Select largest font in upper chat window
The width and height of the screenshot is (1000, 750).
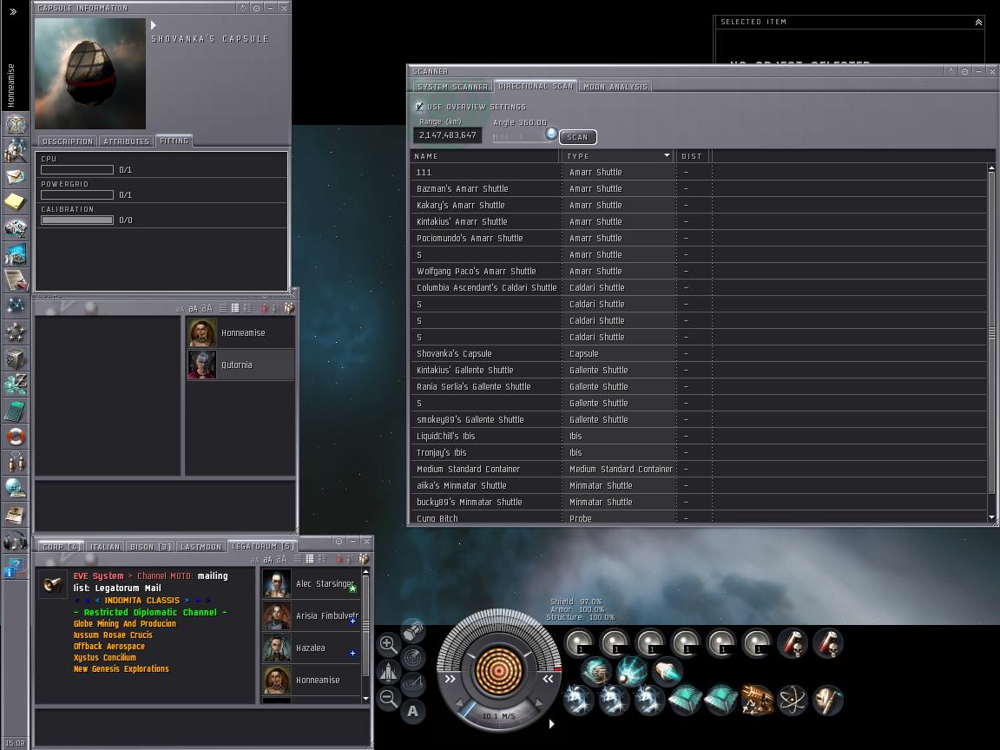coord(207,309)
